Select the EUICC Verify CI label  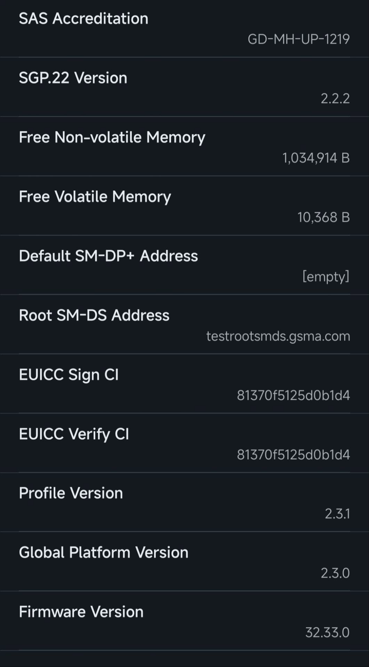point(74,434)
